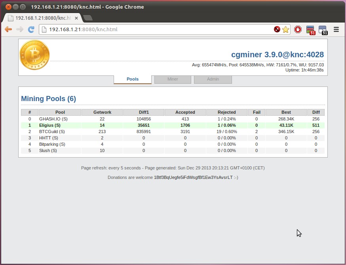This screenshot has height=265, width=346.
Task: Click the cgminer 3.9.0@knc:4028 title
Action: coord(278,55)
